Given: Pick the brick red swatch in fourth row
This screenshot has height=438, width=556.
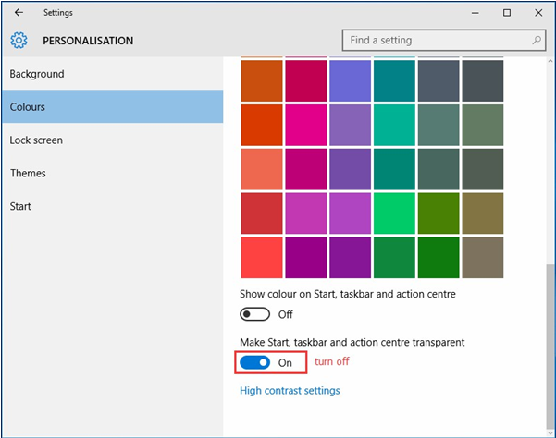Looking at the screenshot, I should [262, 213].
